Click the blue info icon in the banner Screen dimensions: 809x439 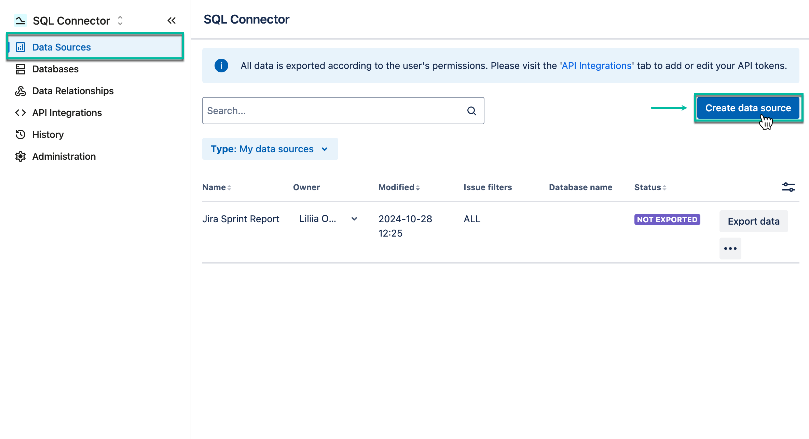[221, 65]
